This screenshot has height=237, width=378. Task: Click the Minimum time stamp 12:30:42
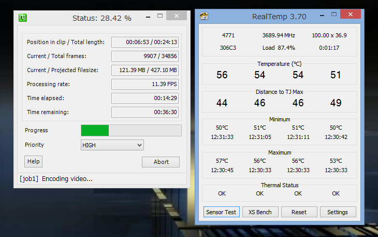coord(336,137)
